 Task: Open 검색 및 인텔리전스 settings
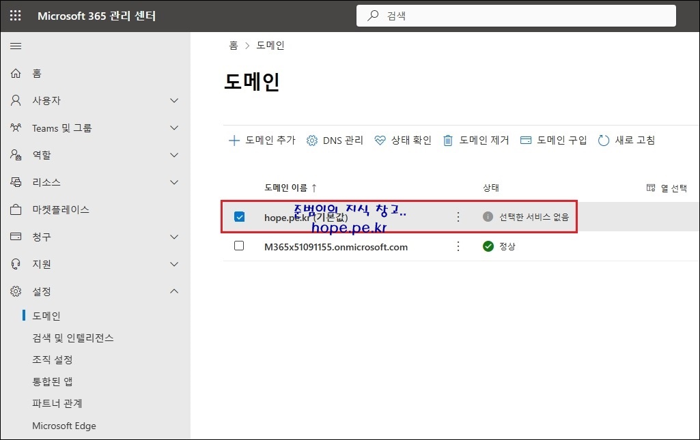[x=73, y=338]
